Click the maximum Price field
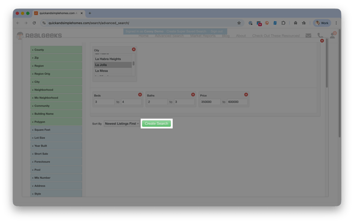 (237, 102)
